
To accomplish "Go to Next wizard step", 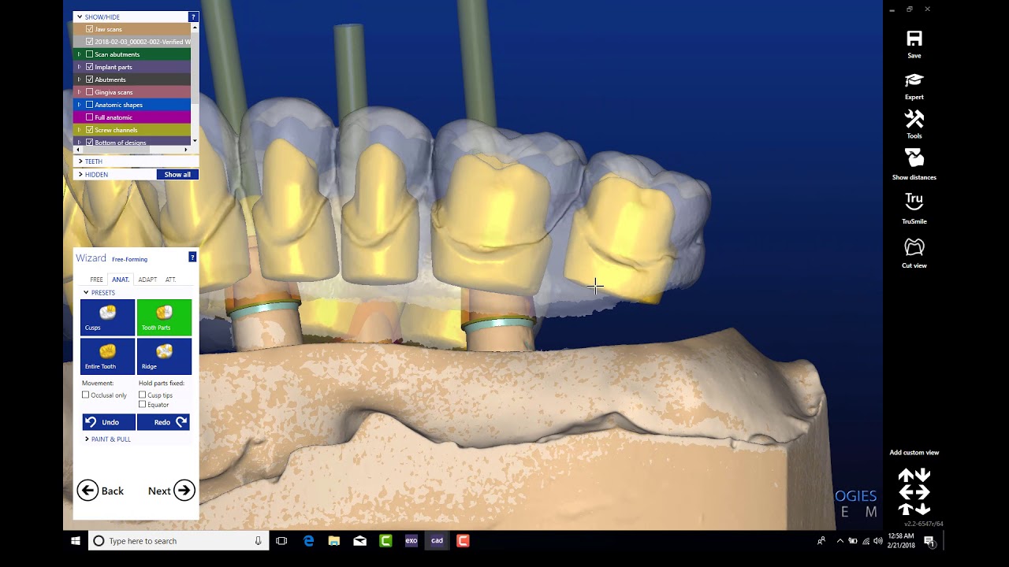I will (171, 491).
